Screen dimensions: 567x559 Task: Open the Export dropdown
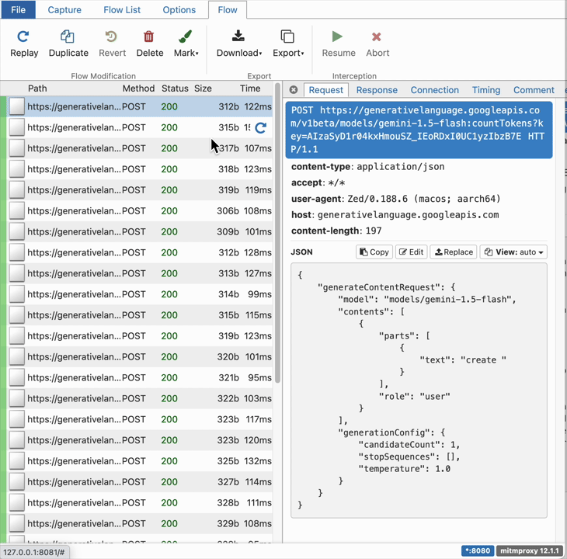[x=288, y=43]
